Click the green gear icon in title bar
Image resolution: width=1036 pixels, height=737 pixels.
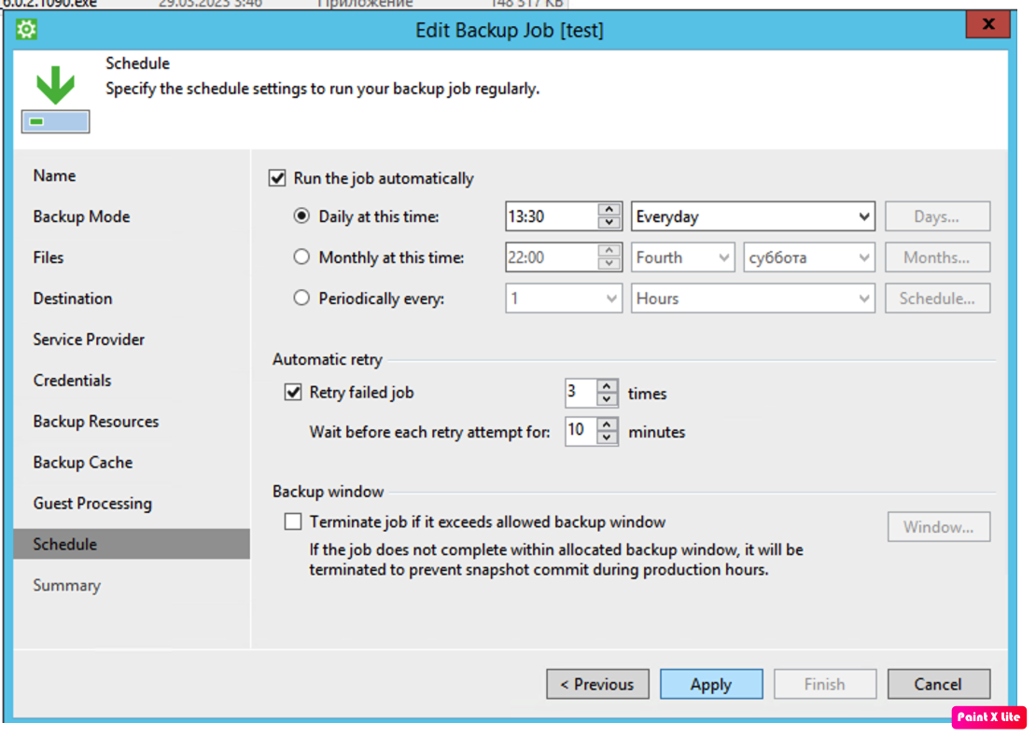[x=26, y=30]
